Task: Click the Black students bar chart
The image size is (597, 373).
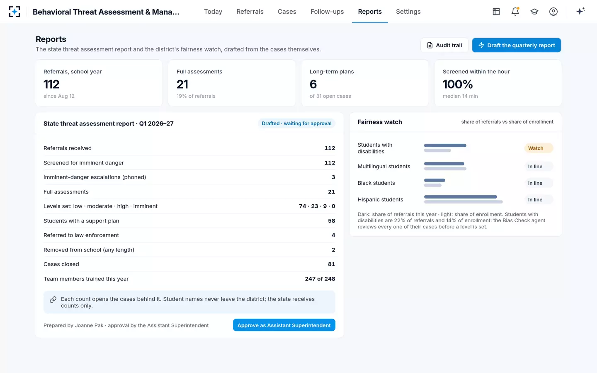Action: tap(434, 183)
